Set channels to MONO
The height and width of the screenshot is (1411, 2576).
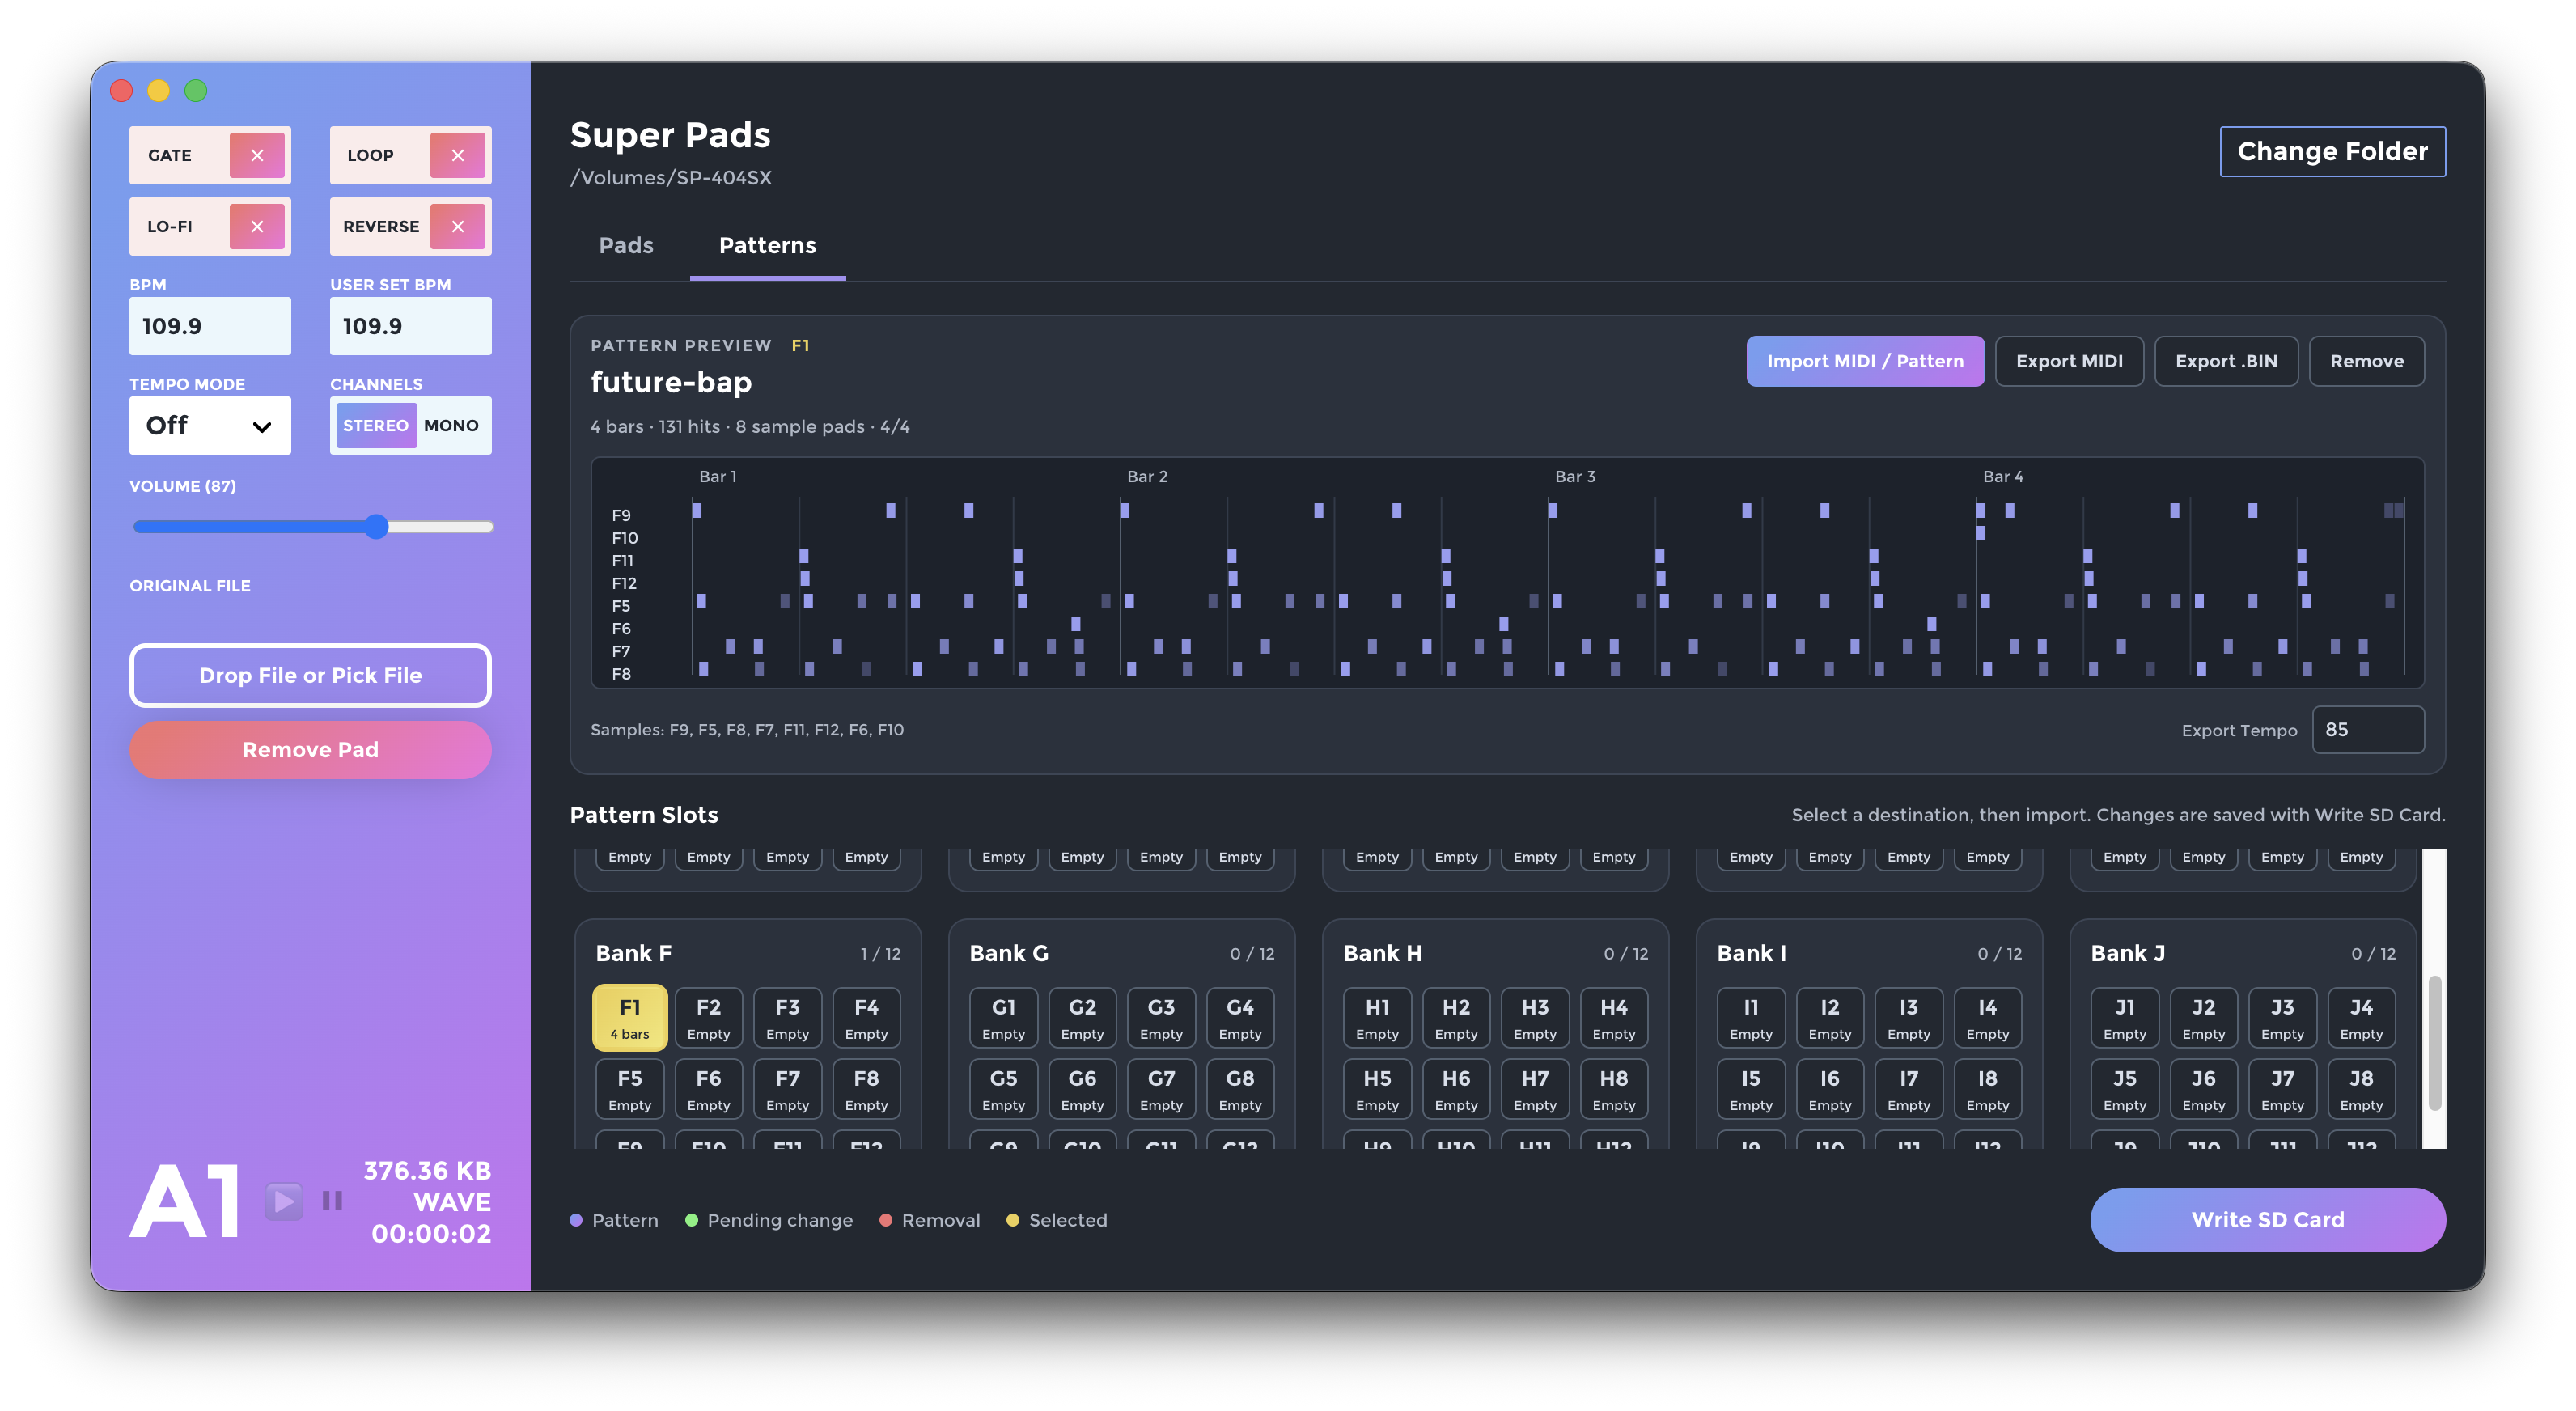(451, 425)
